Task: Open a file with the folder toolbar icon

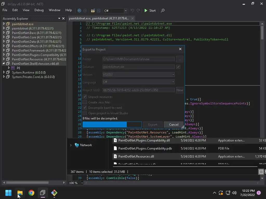Action: coord(93,11)
